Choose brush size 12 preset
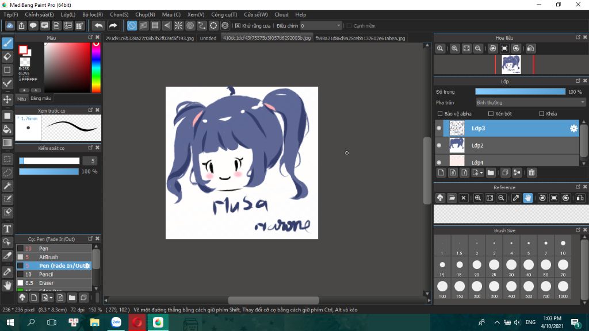589x331 pixels. [442, 268]
